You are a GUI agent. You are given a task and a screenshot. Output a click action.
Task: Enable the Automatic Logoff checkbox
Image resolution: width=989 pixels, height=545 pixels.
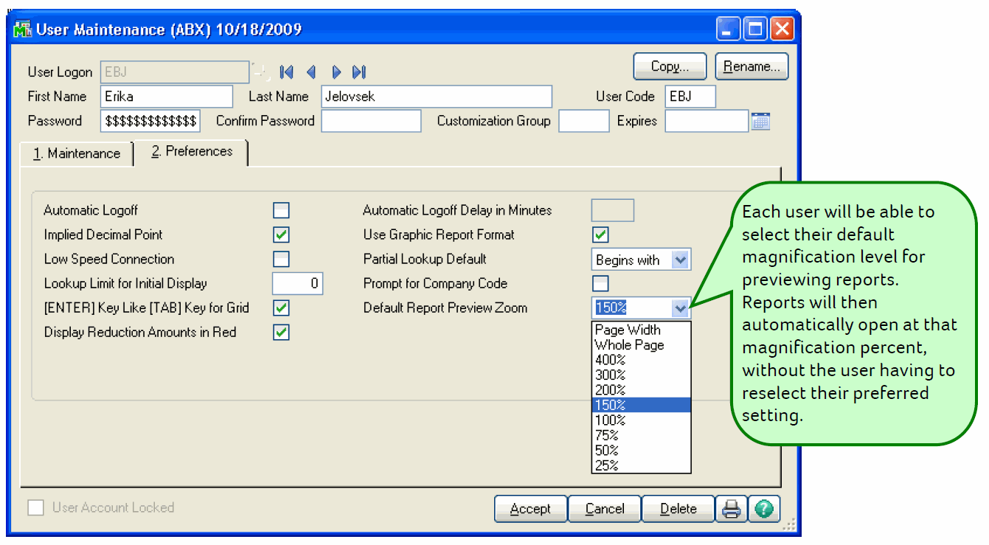tap(281, 211)
